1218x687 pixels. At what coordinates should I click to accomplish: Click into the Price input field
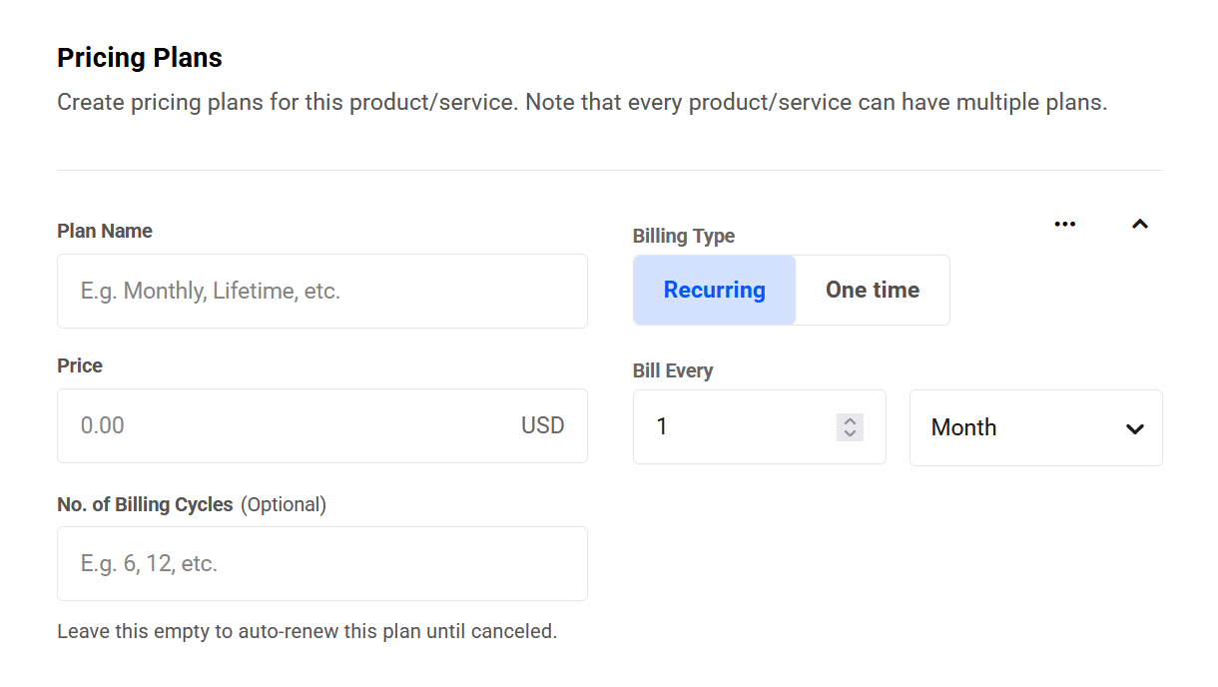pyautogui.click(x=290, y=425)
